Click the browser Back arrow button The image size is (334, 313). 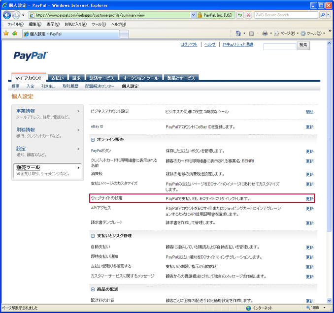[x=7, y=15]
